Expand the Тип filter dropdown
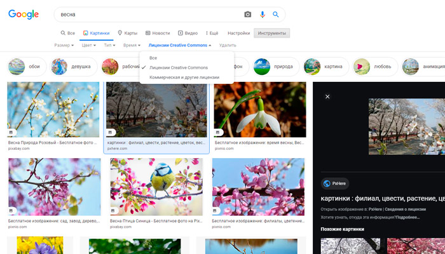Screen dimensions: 445x254 [109, 45]
